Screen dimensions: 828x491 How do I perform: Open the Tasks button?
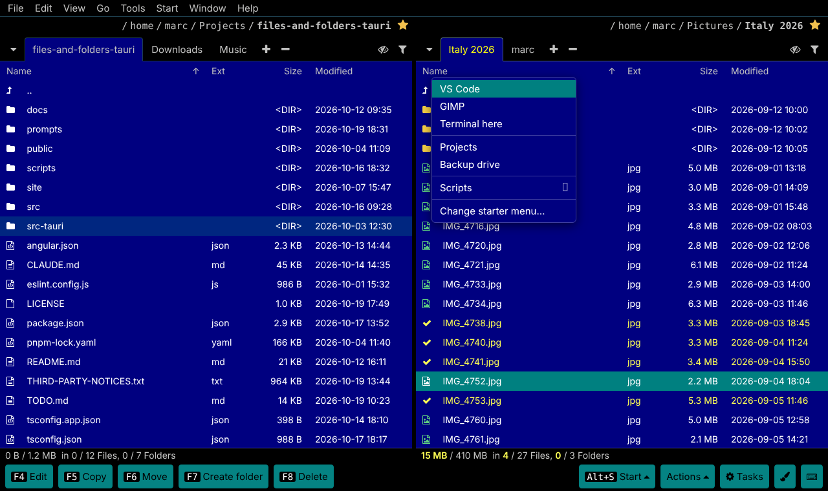pyautogui.click(x=745, y=477)
